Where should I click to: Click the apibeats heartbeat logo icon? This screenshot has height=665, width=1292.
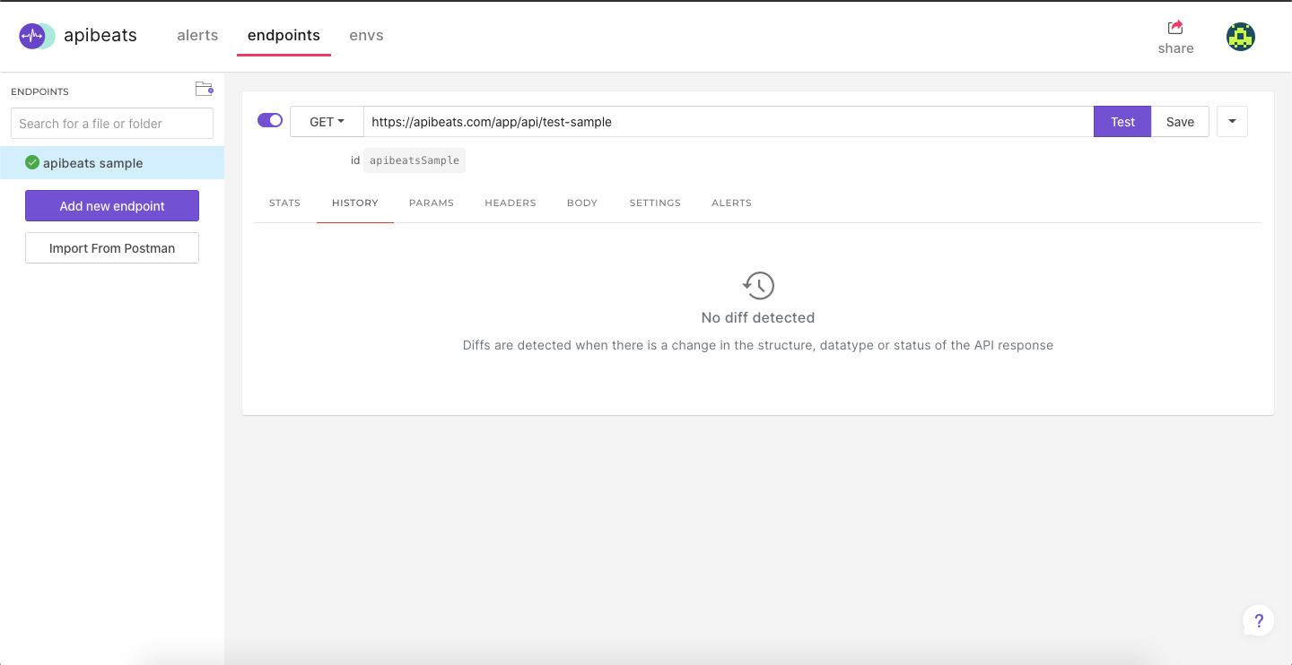click(36, 36)
